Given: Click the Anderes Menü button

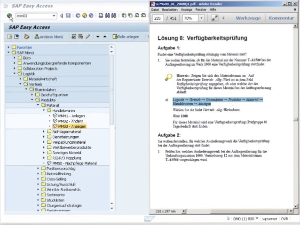Looking at the screenshot, I should point(49,37).
